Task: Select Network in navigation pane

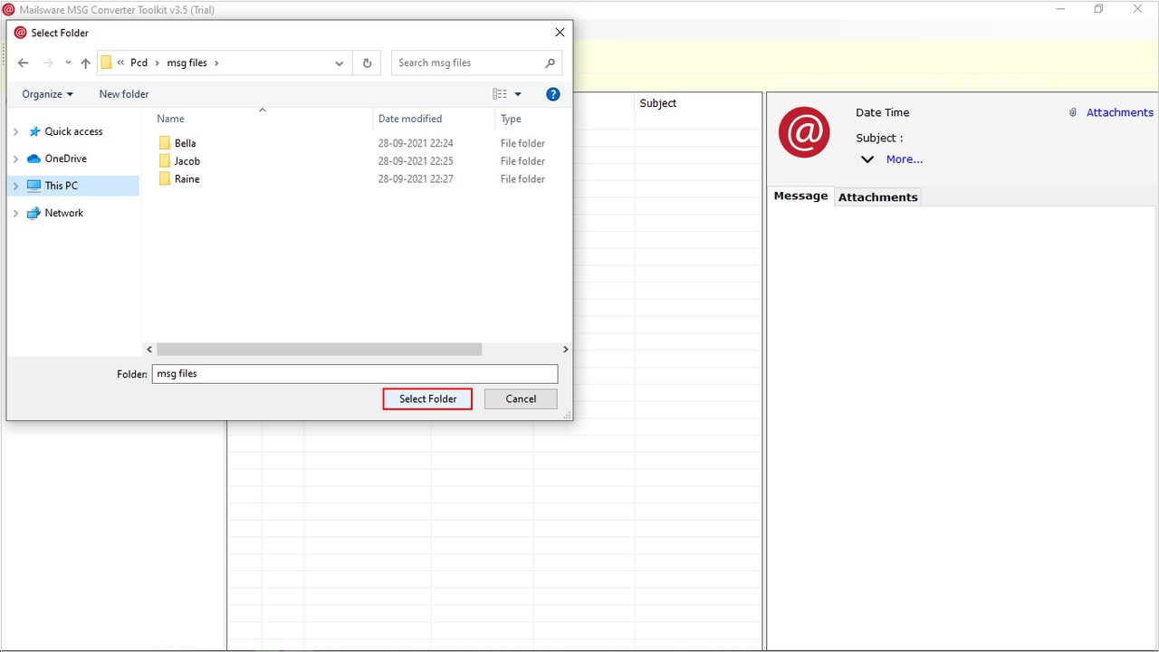Action: (x=64, y=213)
